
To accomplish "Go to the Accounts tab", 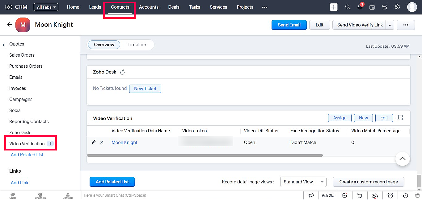I will point(149,7).
